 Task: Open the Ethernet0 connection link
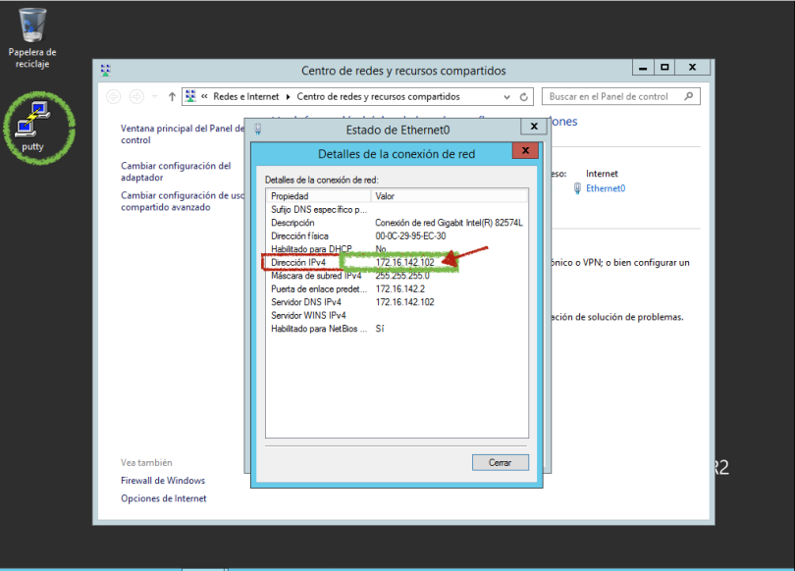(x=605, y=188)
